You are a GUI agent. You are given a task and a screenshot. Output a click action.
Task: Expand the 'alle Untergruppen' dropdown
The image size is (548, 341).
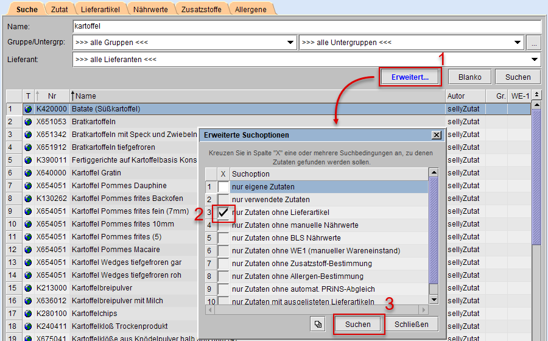coord(518,43)
